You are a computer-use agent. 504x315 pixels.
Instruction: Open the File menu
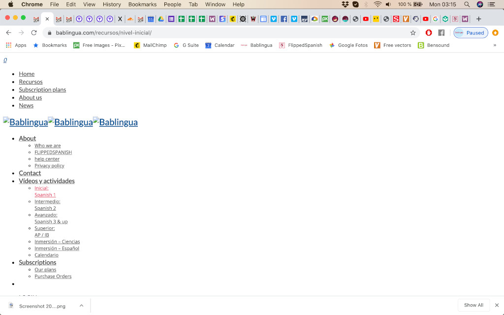(54, 4)
